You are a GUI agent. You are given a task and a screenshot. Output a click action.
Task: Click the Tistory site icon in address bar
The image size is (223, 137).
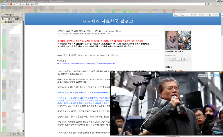(11, 4)
